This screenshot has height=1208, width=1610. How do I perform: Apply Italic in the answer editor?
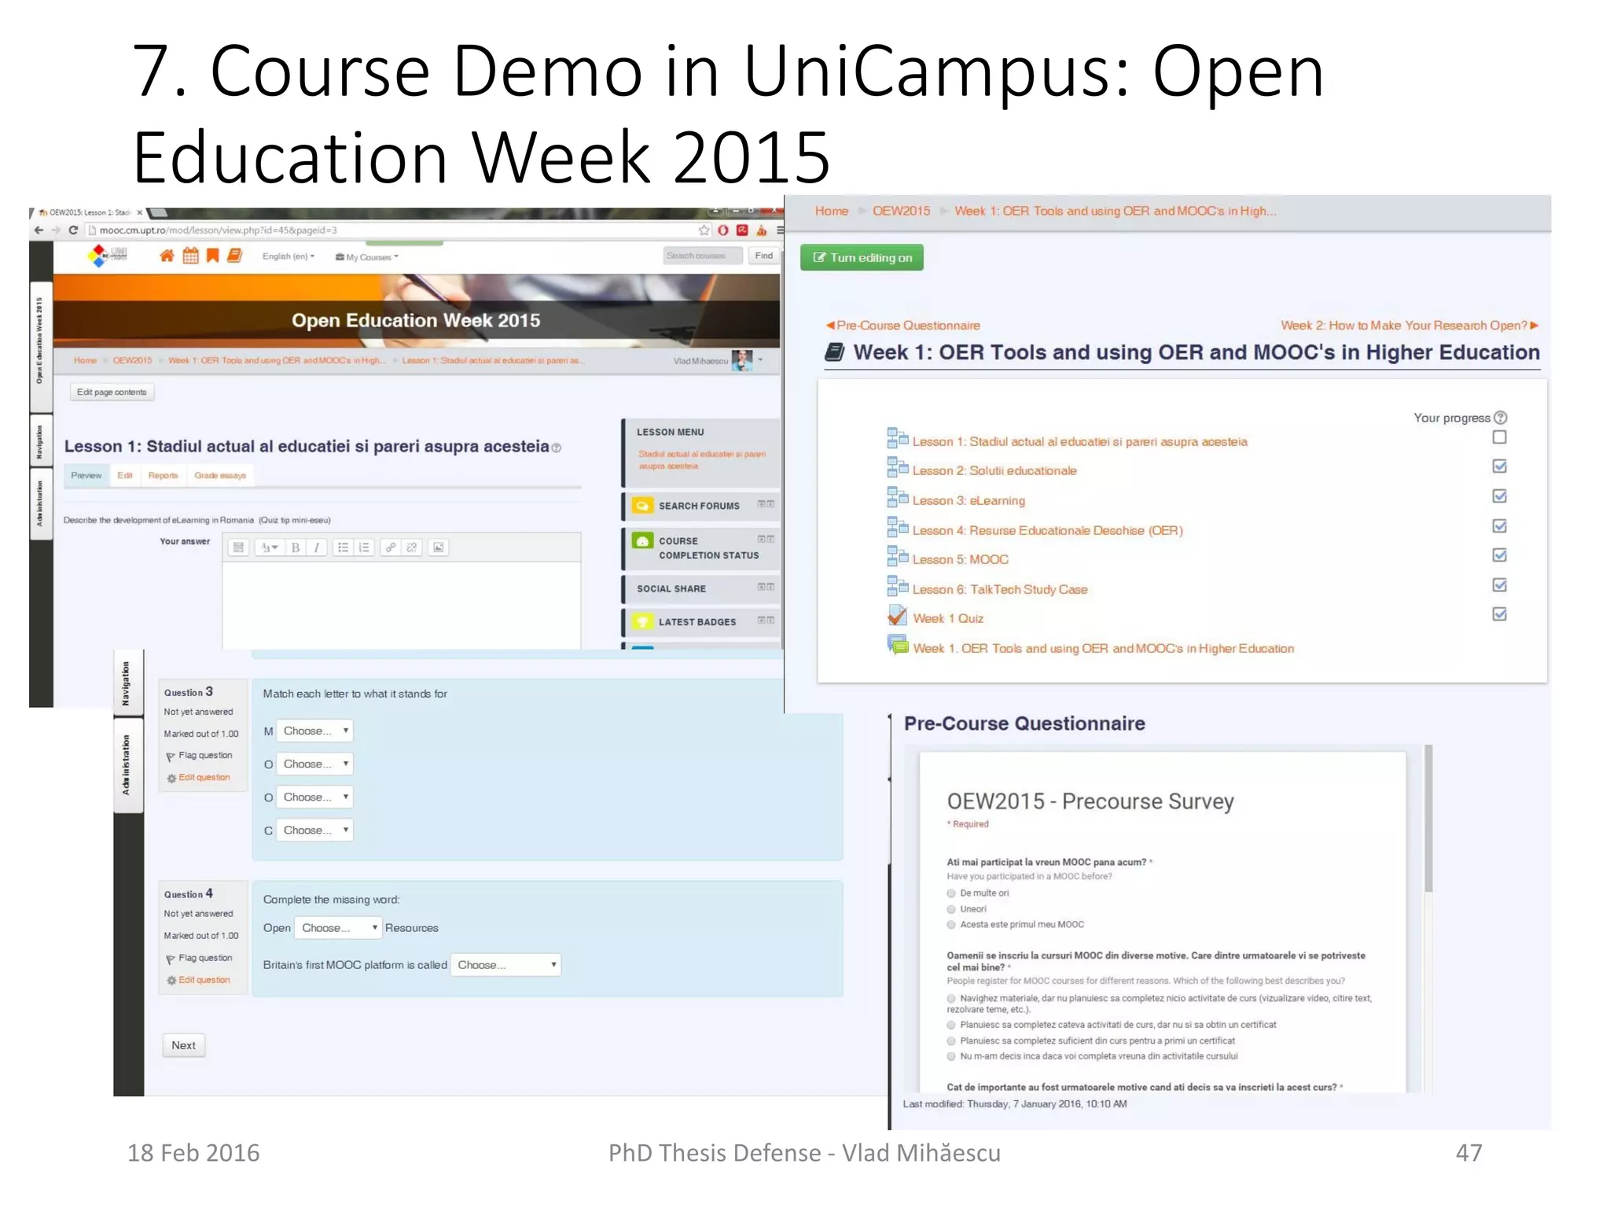(x=316, y=547)
